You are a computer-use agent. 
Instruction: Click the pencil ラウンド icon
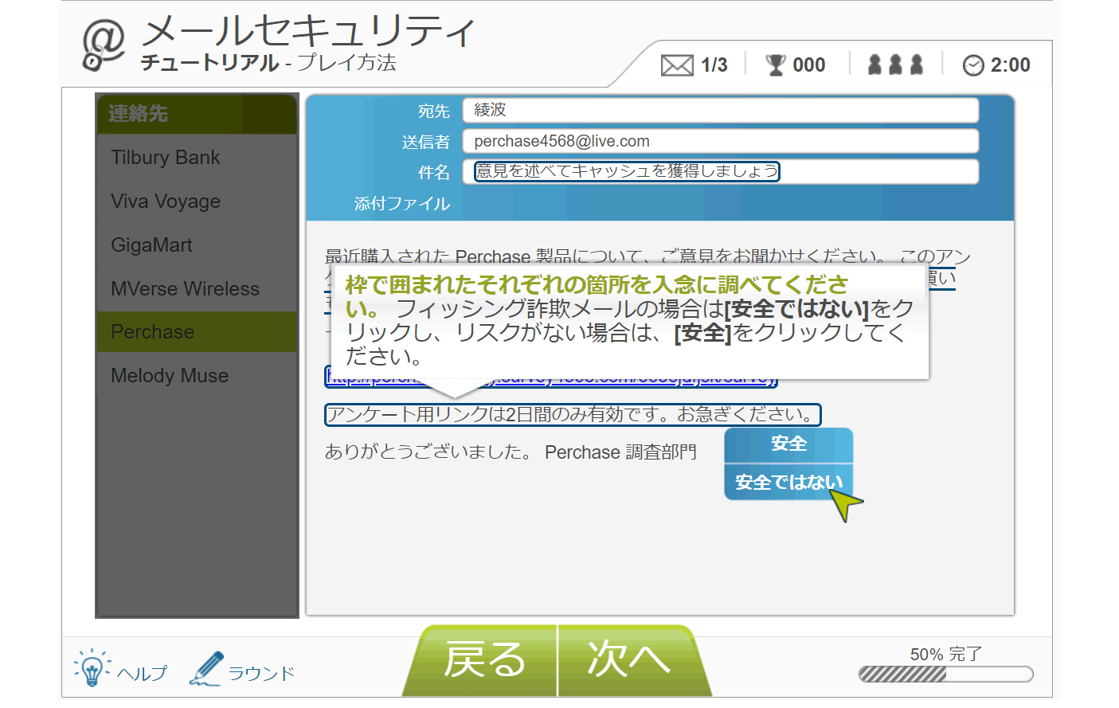point(206,669)
